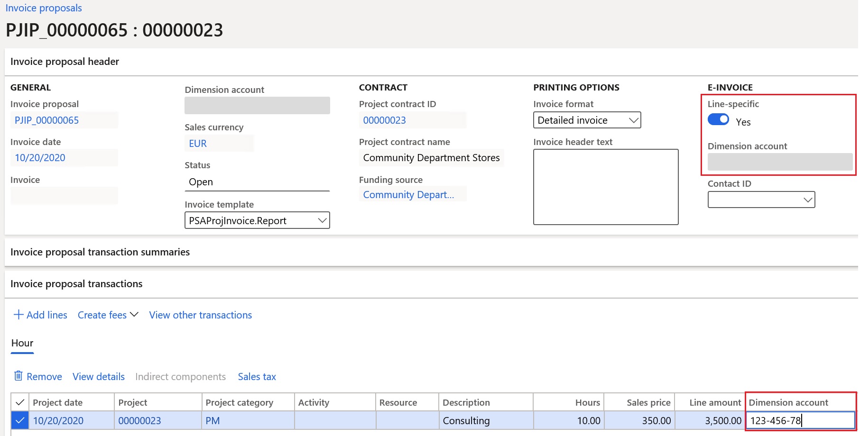Click the plus icon beside Add lines
860x436 pixels.
[x=18, y=315]
